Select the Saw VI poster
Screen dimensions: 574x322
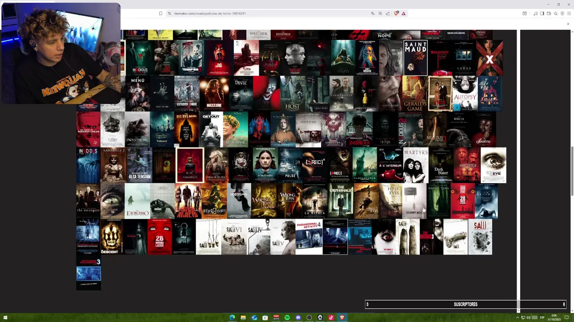tap(234, 237)
